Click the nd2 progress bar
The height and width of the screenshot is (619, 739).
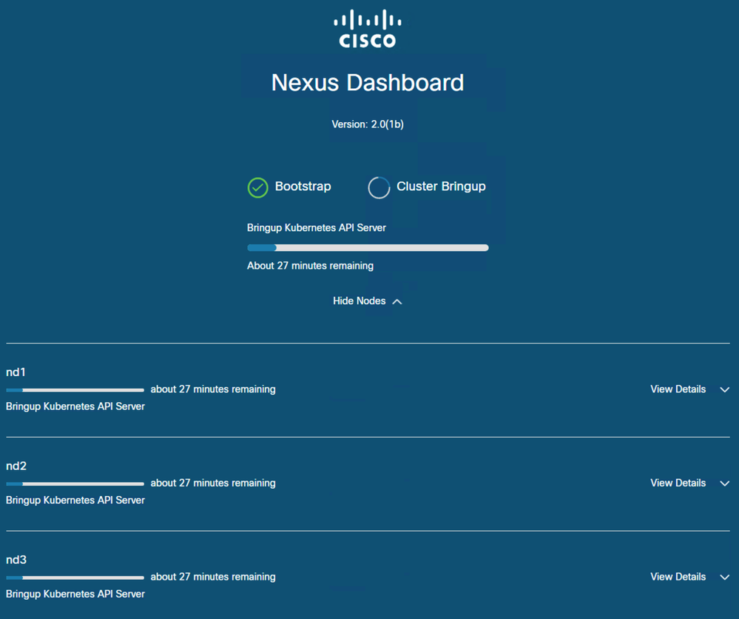[75, 484]
